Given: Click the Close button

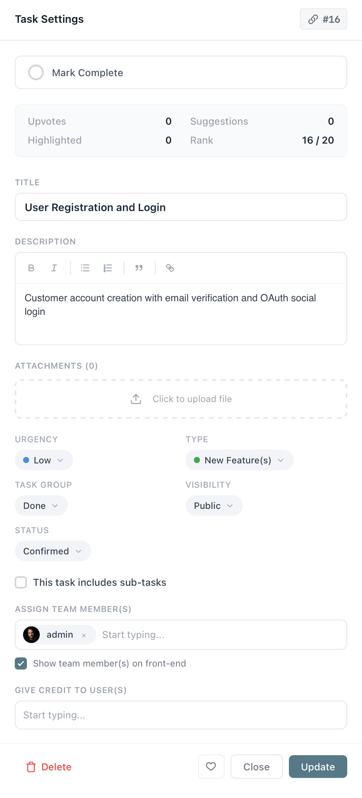Looking at the screenshot, I should click(x=256, y=767).
